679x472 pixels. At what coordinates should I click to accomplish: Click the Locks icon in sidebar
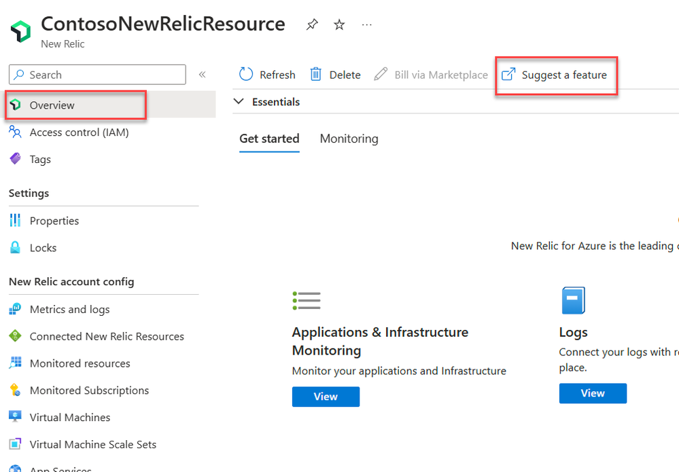tap(15, 248)
